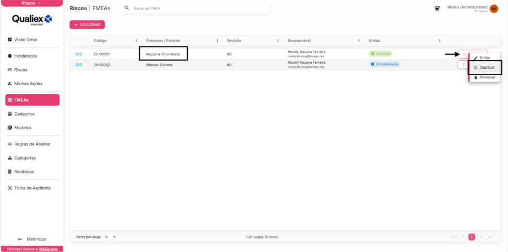Open Processo / Produto column options
The image size is (508, 252).
click(217, 41)
